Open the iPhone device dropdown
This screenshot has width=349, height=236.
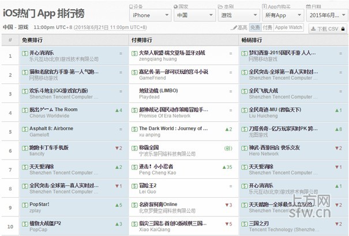(x=151, y=15)
